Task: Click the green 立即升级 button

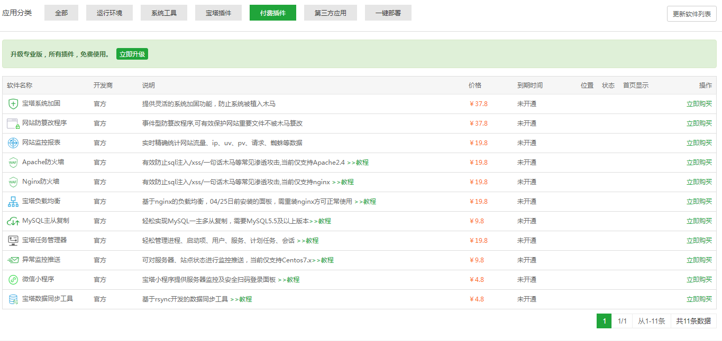Action: tap(132, 54)
